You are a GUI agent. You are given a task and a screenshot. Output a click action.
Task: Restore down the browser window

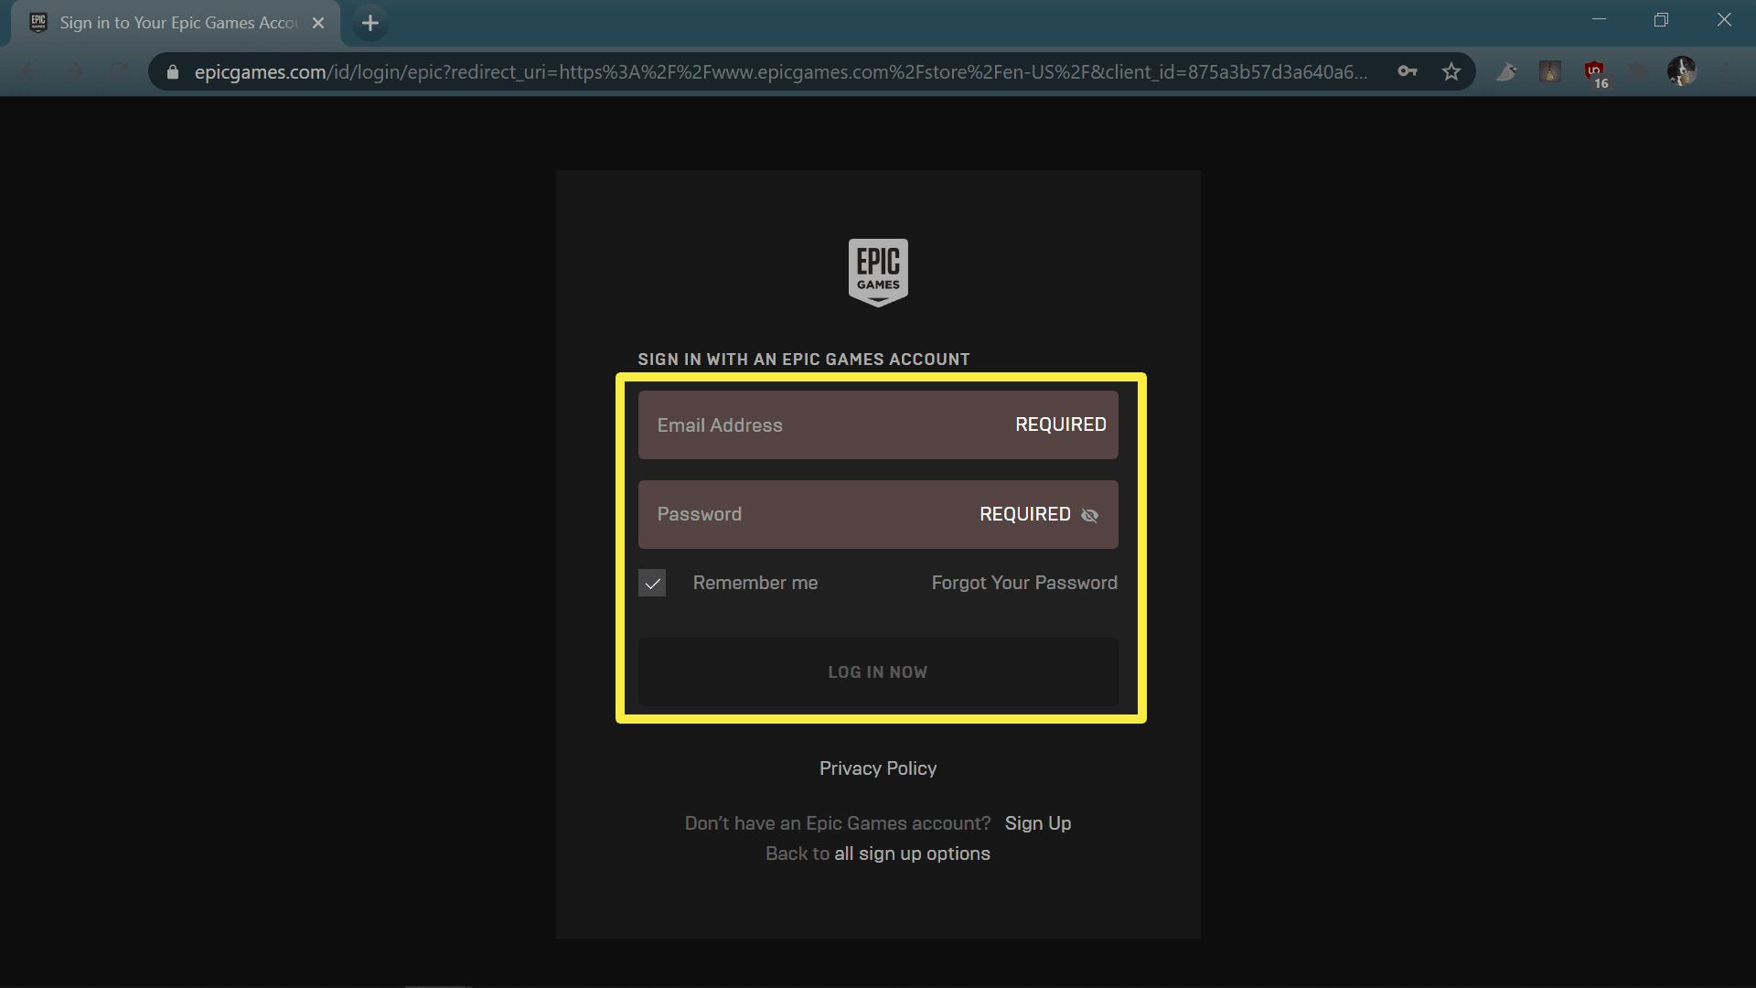pos(1662,20)
